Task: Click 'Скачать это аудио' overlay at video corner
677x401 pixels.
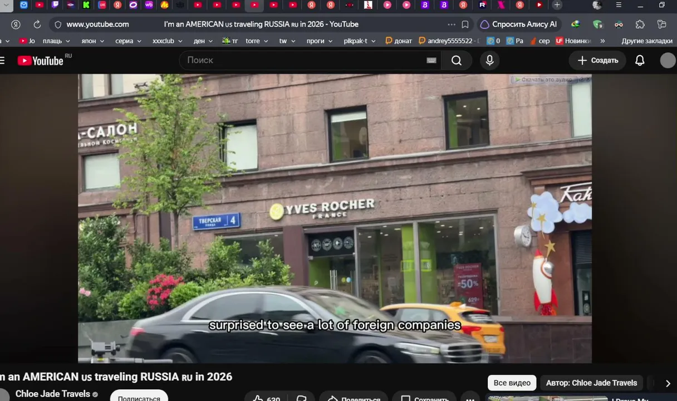Action: [x=547, y=80]
